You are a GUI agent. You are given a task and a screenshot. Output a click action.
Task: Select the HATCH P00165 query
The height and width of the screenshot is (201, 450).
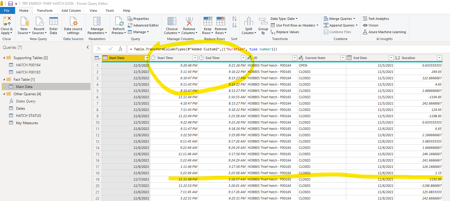pos(28,72)
